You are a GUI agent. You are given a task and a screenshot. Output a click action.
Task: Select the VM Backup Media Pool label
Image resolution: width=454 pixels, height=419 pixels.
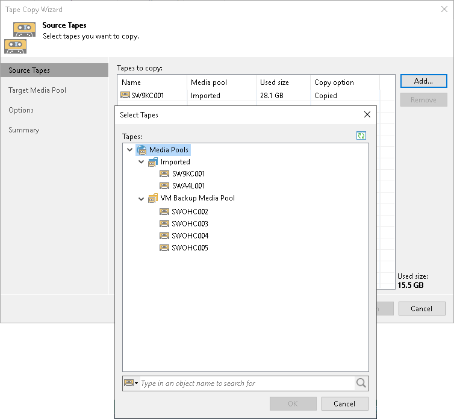click(197, 198)
